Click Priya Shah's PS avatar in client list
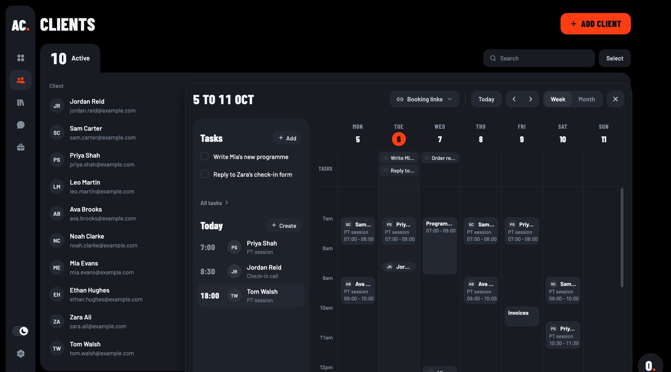671x372 pixels. (57, 160)
